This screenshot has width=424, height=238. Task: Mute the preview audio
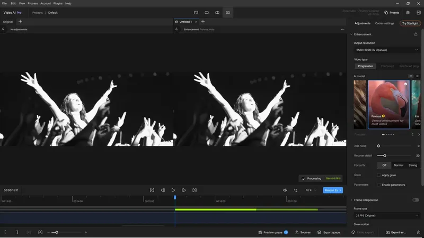285,190
